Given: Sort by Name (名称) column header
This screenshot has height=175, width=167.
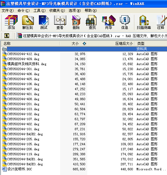Looking at the screenshot, I should pos(30,43).
